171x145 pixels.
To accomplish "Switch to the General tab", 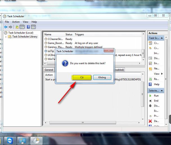I will click(49, 70).
